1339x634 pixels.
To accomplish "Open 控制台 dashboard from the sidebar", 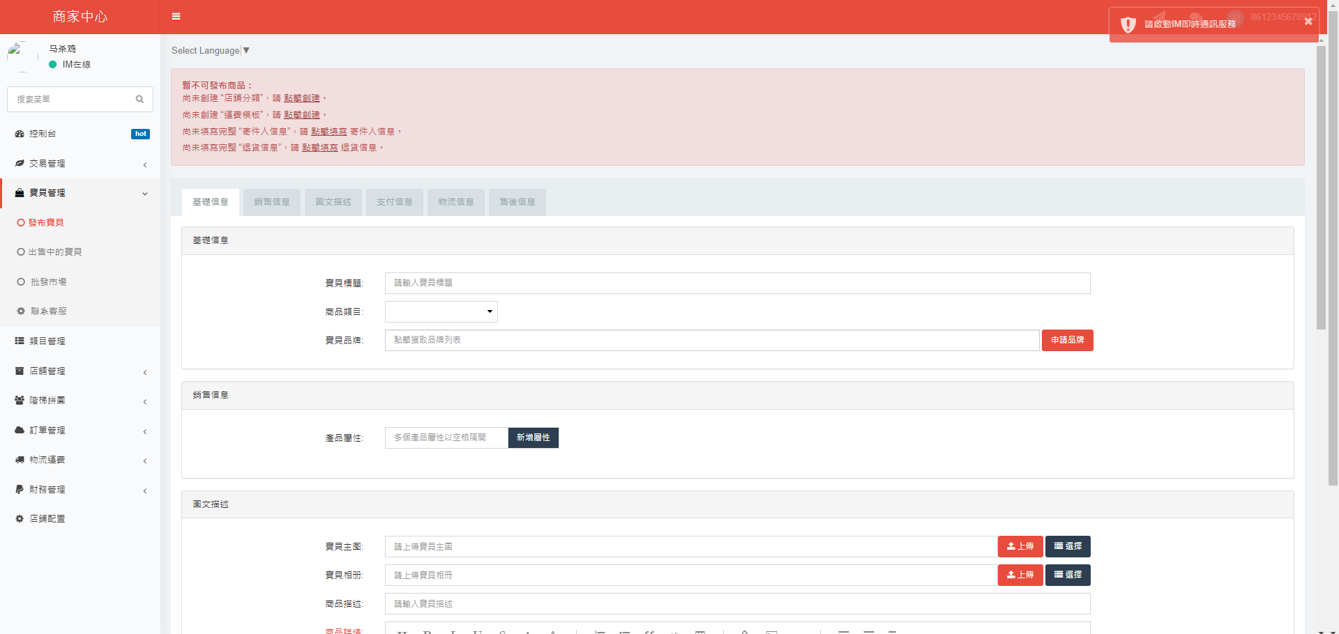I will tap(43, 134).
